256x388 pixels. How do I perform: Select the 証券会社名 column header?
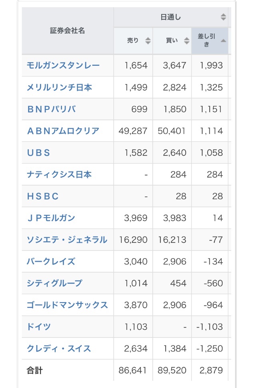click(67, 31)
